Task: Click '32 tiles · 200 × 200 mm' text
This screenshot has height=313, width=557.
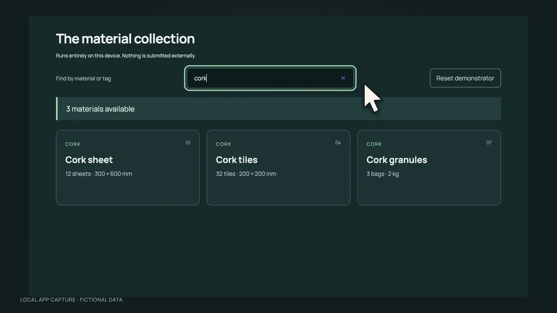Action: point(246,173)
